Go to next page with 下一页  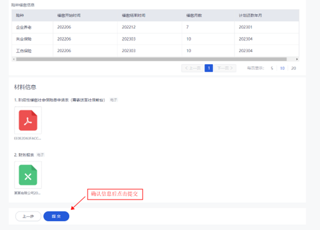coord(225,68)
